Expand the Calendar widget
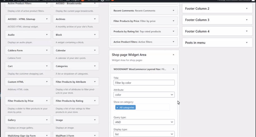This screenshot has width=256, height=137. 95,51
